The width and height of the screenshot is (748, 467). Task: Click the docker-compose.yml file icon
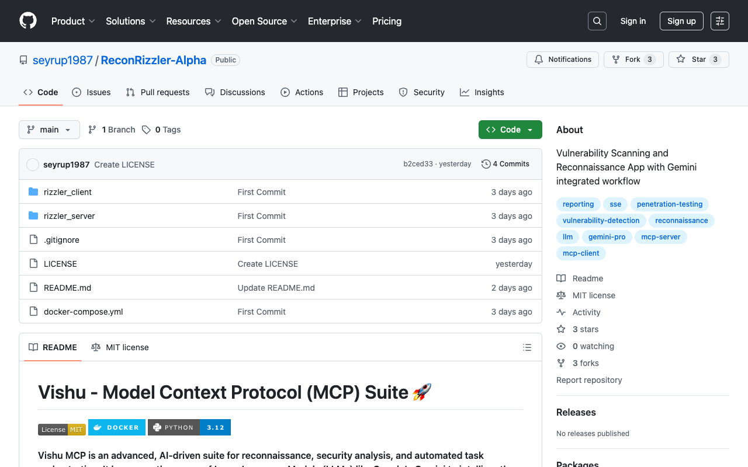coord(33,312)
